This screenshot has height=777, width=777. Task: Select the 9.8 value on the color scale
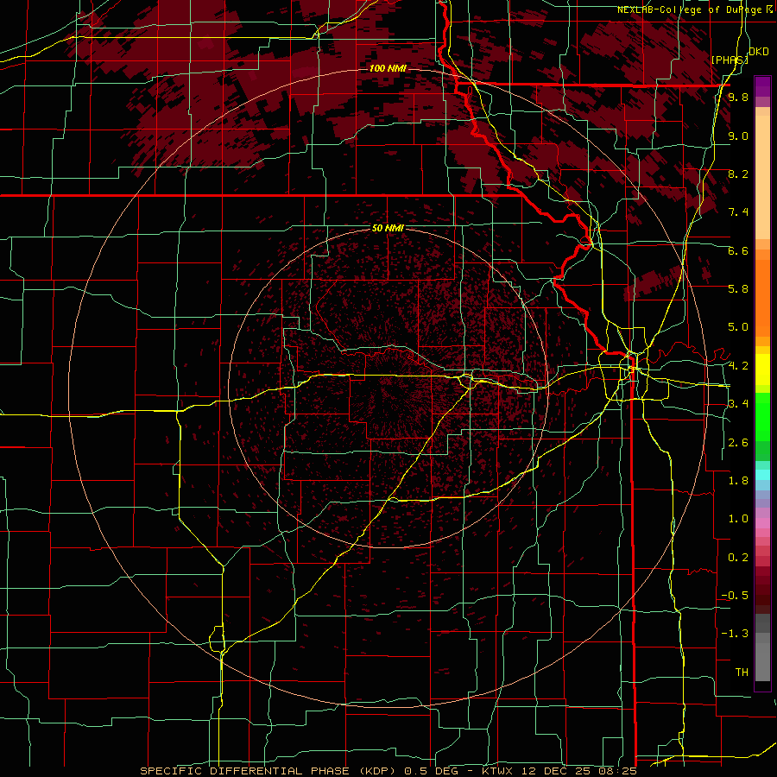click(738, 98)
